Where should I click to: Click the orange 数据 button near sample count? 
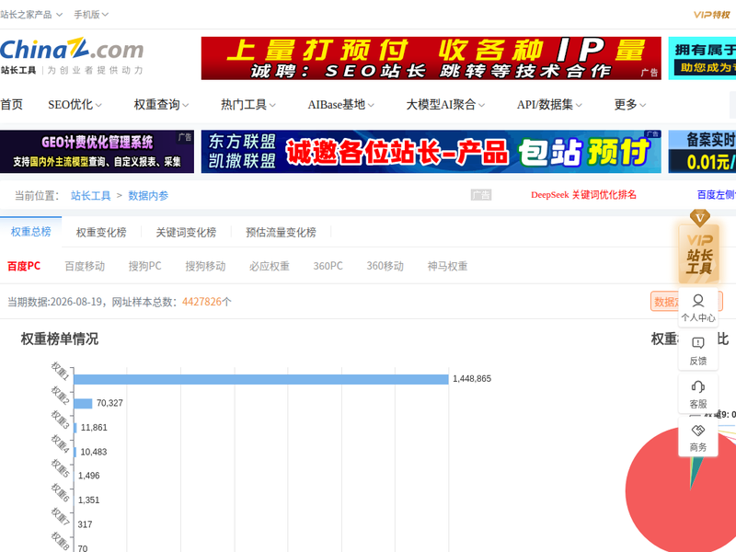tap(664, 302)
